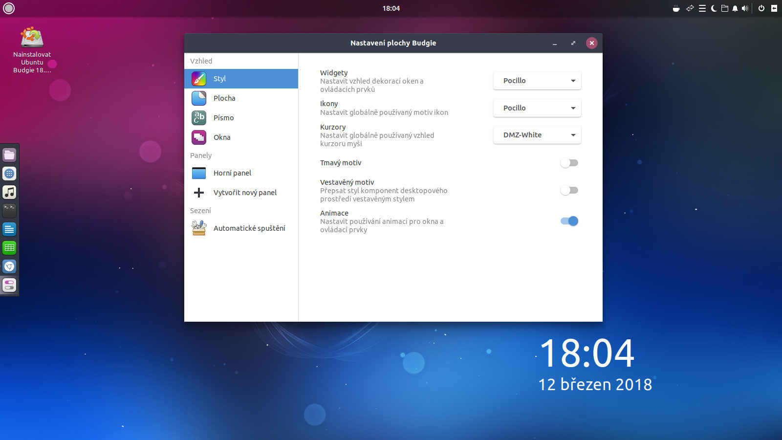Open the Ikony theme dropdown
Viewport: 782px width, 440px height.
point(537,108)
